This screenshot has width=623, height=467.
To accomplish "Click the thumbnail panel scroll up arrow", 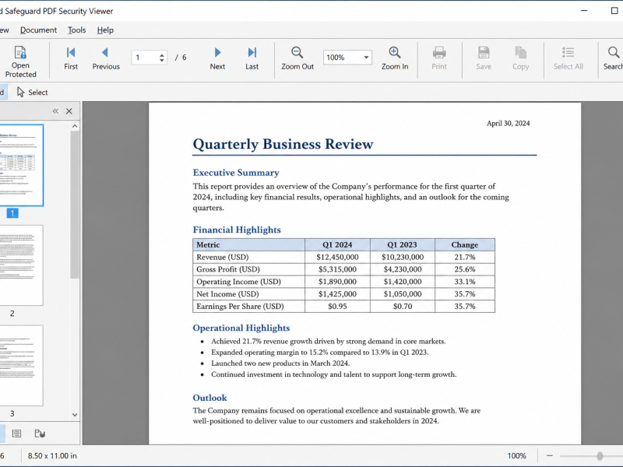I will click(75, 126).
